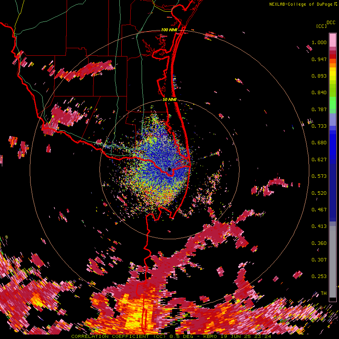Click the 0.307 legend value
This screenshot has height=339, width=339.
(319, 260)
